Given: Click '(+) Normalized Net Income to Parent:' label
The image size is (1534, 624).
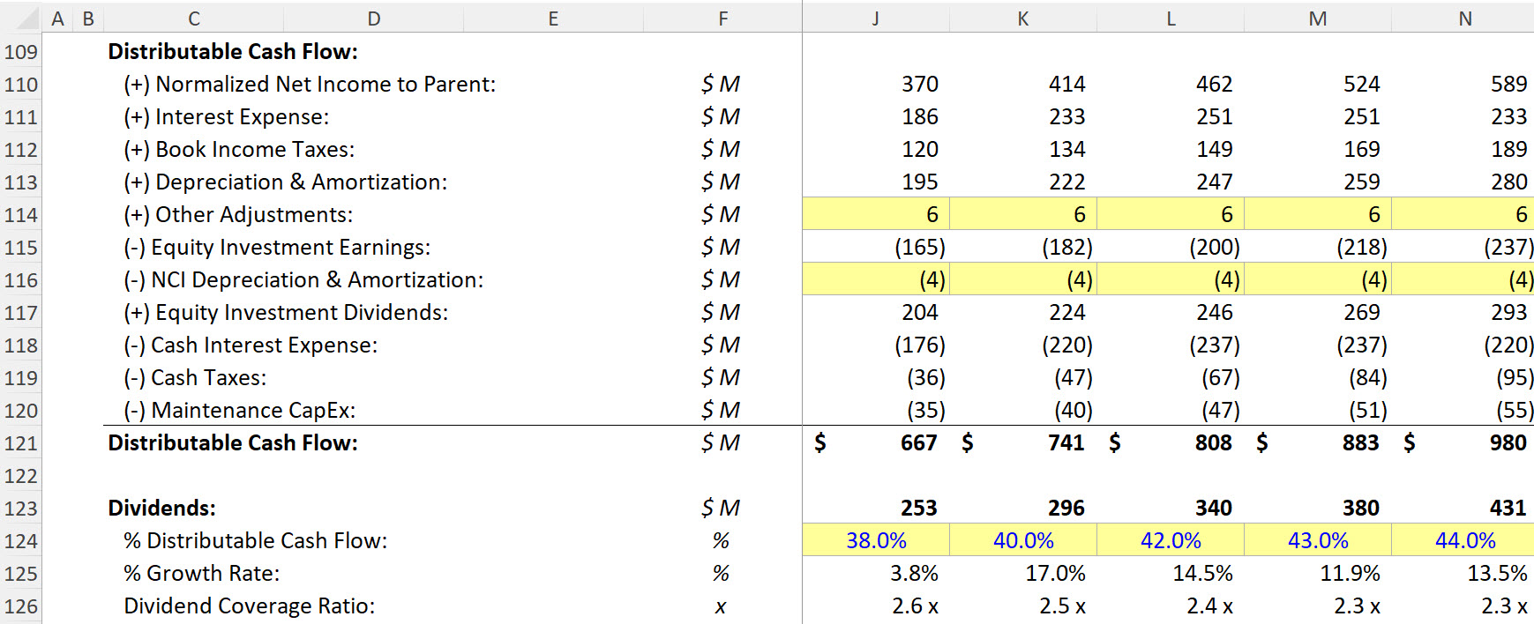Looking at the screenshot, I should (310, 85).
